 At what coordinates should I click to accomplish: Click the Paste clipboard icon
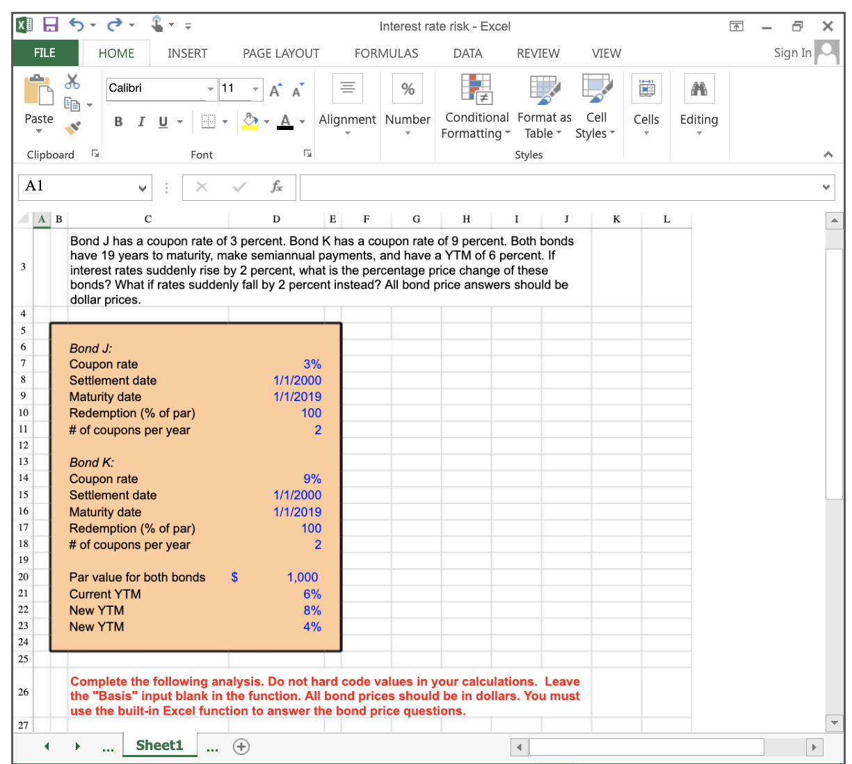(39, 90)
